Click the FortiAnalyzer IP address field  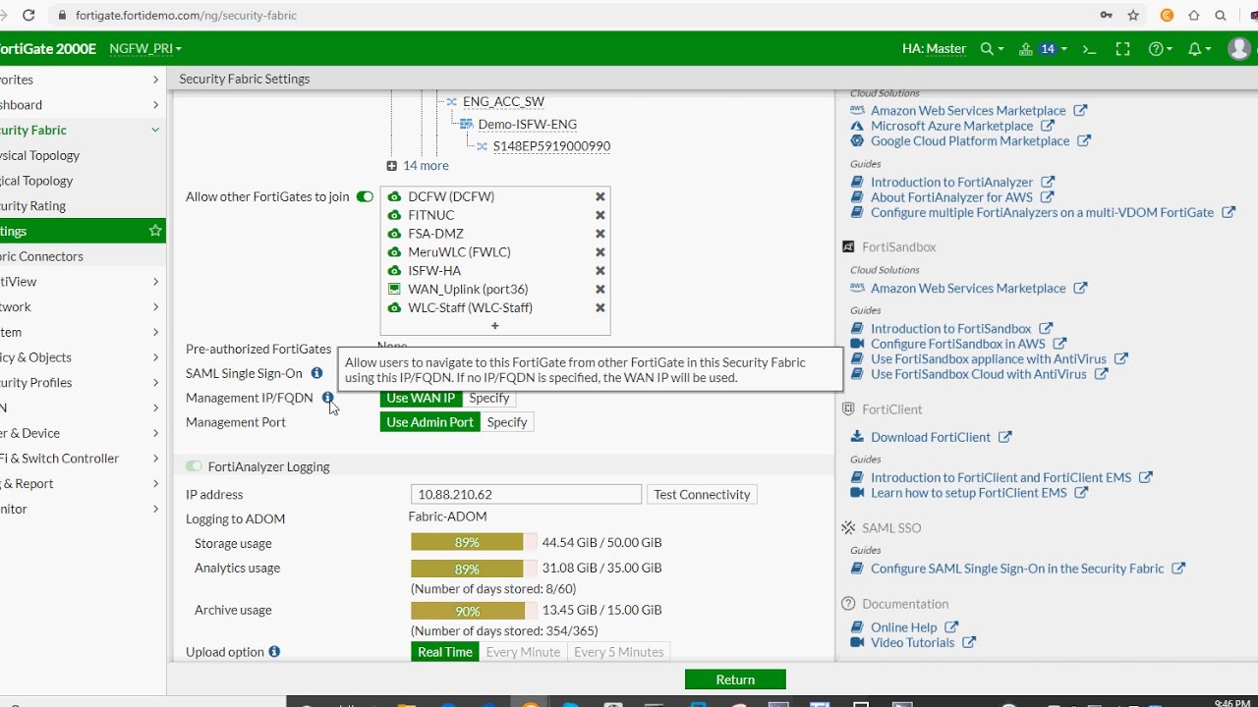526,495
